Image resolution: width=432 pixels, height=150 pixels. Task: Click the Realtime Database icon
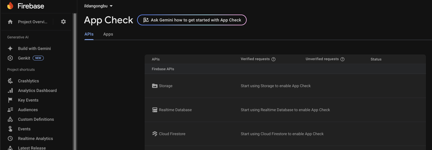[155, 110]
